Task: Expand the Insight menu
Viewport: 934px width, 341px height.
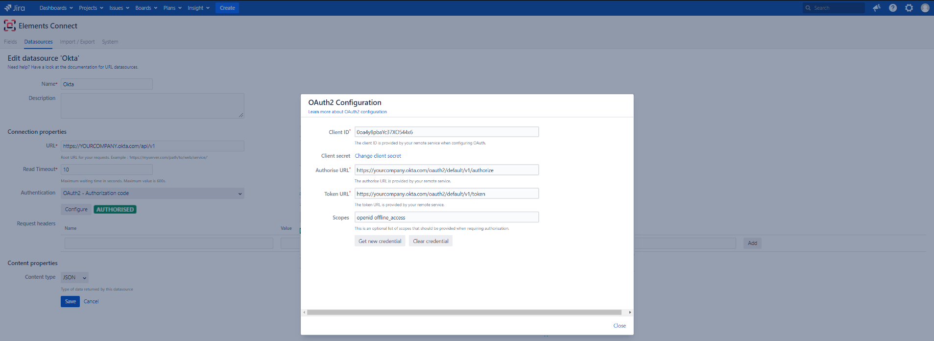Action: click(198, 8)
